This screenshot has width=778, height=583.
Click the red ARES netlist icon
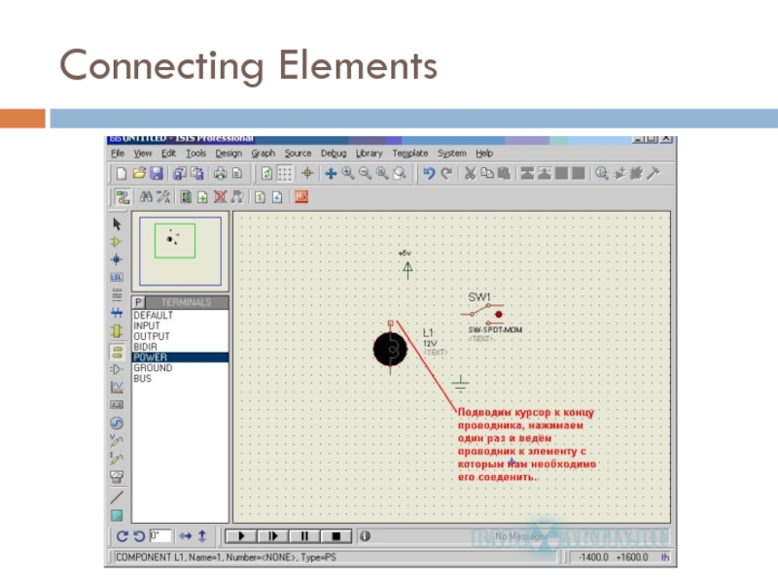301,197
